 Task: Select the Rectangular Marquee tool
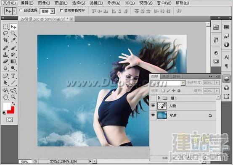point(5,27)
